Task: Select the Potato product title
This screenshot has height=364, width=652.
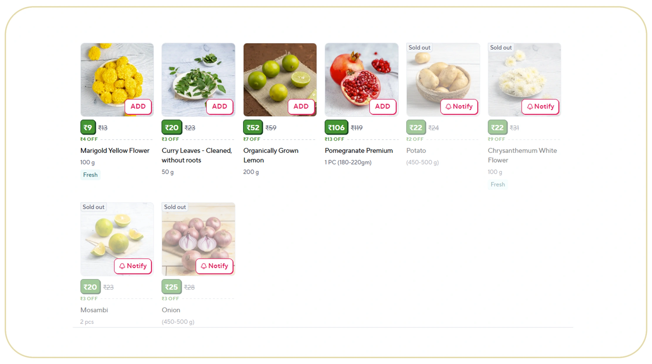Action: 416,150
